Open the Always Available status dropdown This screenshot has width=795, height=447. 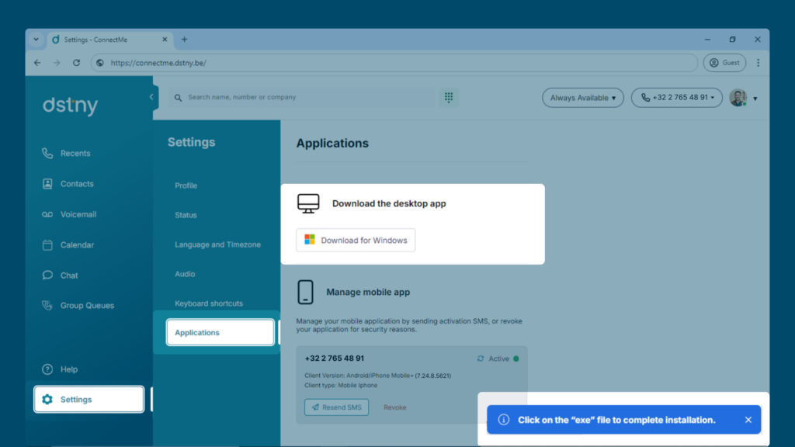point(582,98)
